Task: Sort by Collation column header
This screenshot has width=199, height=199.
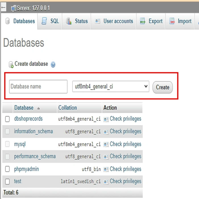Action: pyautogui.click(x=68, y=108)
